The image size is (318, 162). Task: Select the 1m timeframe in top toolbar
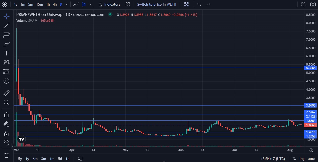pos(23,4)
